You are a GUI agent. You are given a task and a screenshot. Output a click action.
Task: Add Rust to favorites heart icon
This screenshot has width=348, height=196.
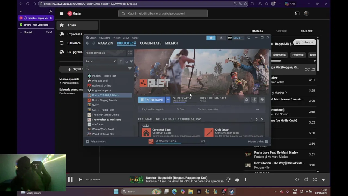coord(262,100)
